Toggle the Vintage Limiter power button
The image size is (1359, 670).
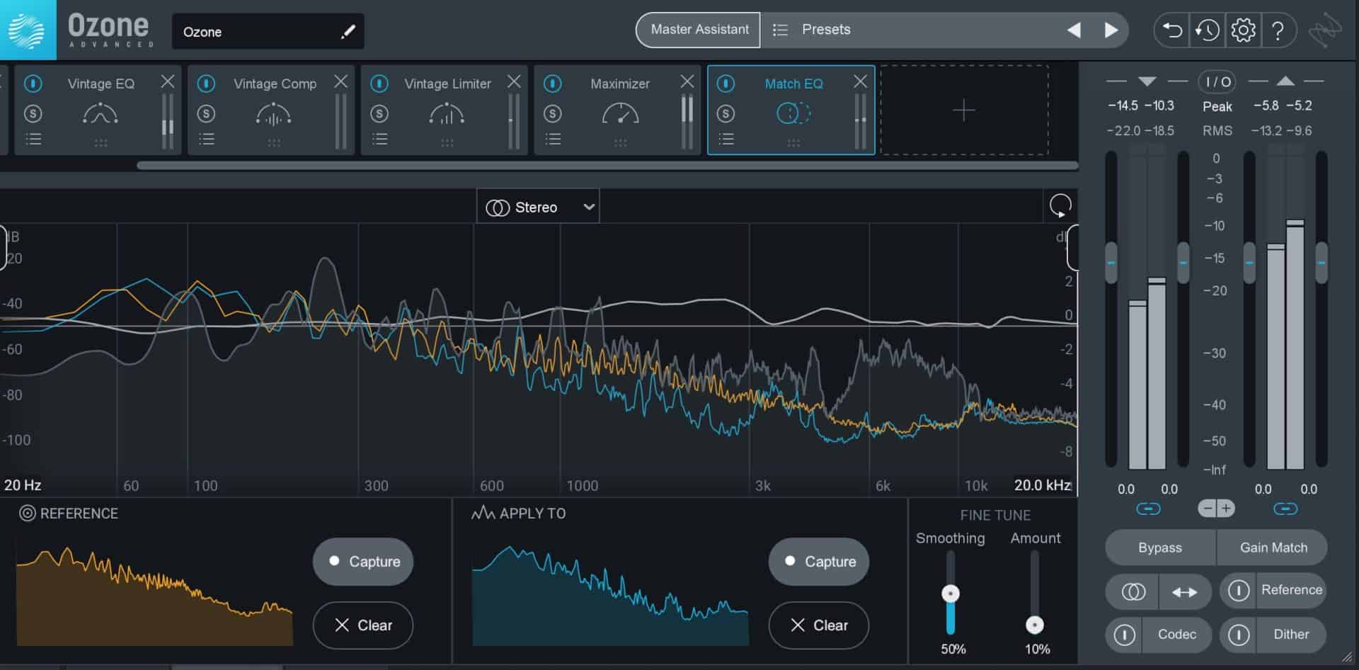tap(380, 84)
